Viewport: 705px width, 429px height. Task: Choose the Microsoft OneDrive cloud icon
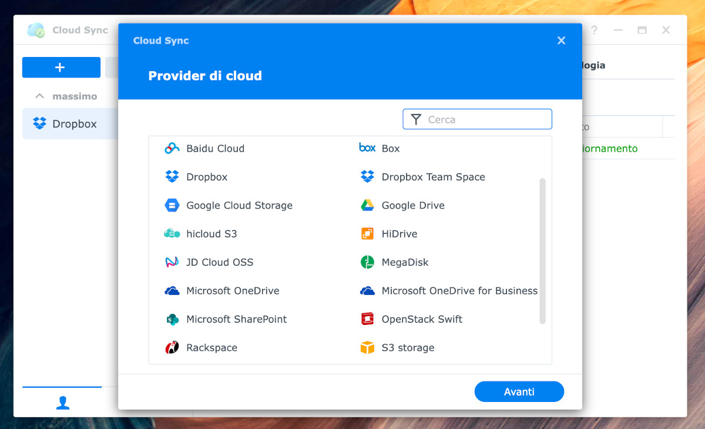(172, 291)
